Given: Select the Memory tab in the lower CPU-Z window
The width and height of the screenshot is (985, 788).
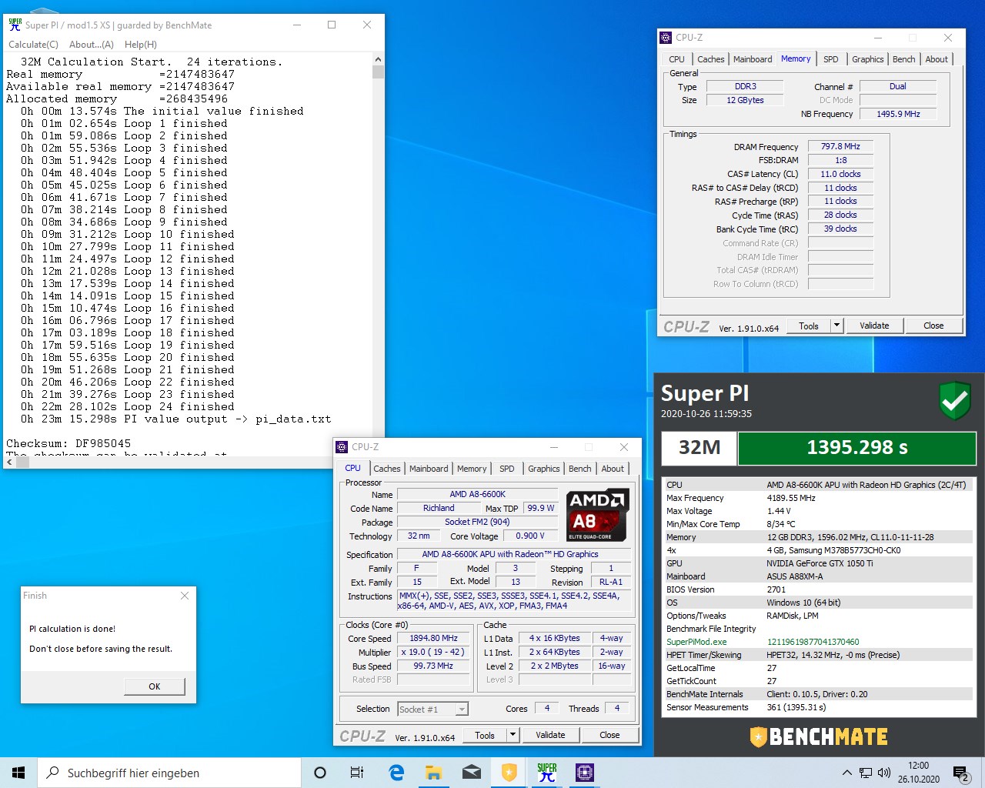Looking at the screenshot, I should pos(472,469).
